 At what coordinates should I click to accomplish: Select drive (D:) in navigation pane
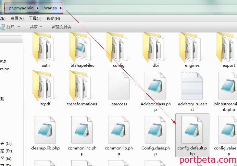tap(6, 151)
